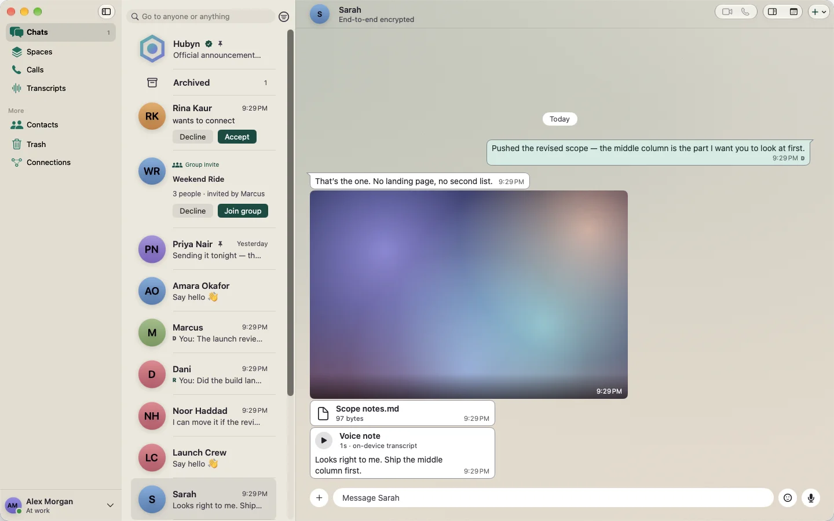Play the voice note
This screenshot has height=521, width=834.
[x=324, y=441]
